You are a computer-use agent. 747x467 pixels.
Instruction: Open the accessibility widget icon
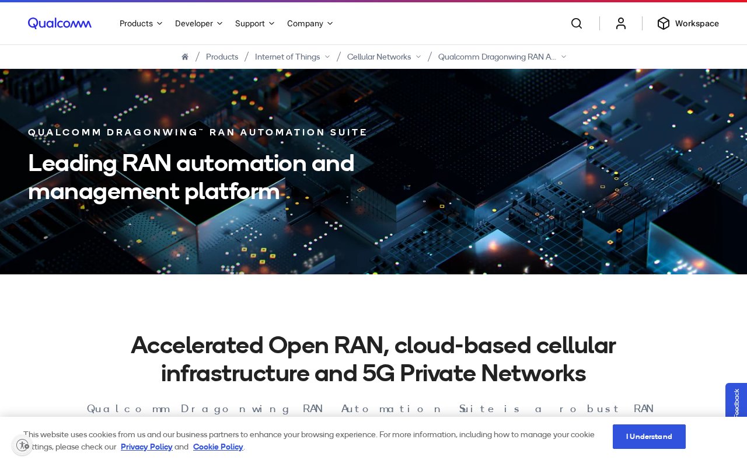tap(22, 445)
